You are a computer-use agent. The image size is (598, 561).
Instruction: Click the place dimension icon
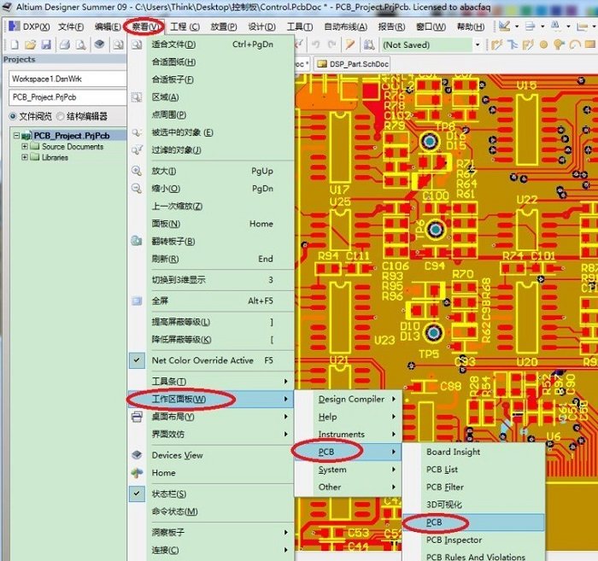[582, 26]
